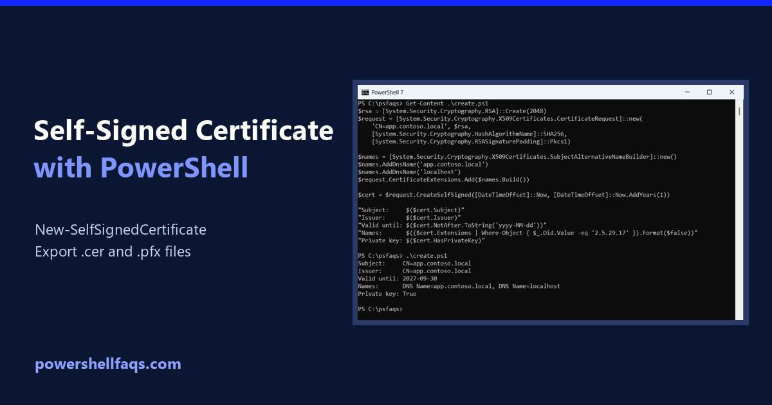Image resolution: width=772 pixels, height=405 pixels.
Task: Click the output 'Valid until: 2027-09-30'
Action: (398, 278)
